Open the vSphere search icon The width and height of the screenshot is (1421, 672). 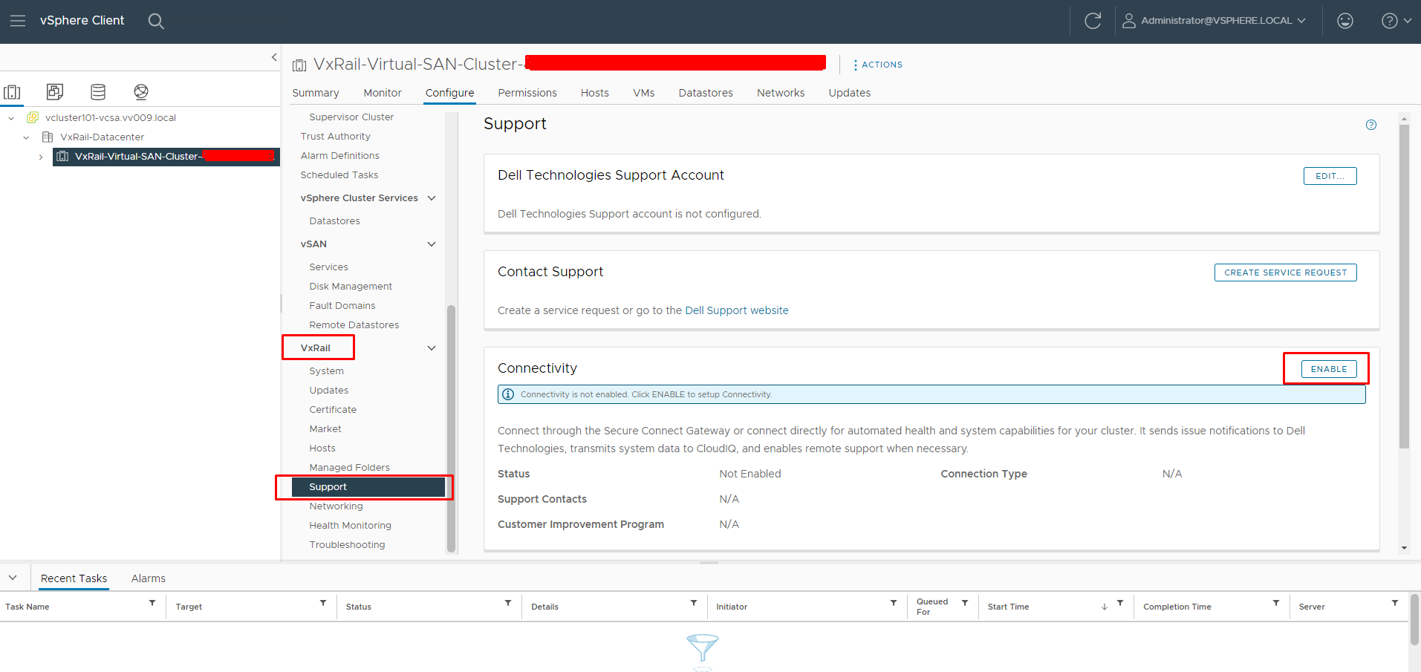point(156,21)
